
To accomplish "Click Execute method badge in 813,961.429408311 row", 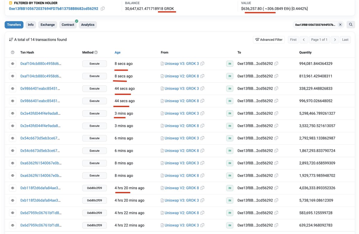I will (95, 76).
